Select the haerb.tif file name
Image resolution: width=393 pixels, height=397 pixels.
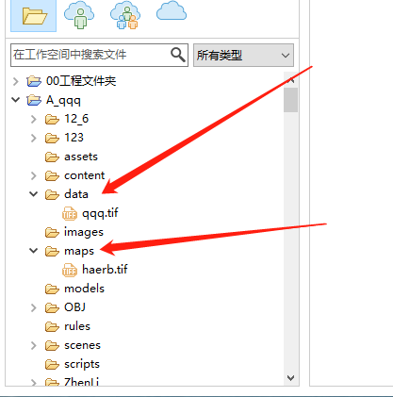105,270
